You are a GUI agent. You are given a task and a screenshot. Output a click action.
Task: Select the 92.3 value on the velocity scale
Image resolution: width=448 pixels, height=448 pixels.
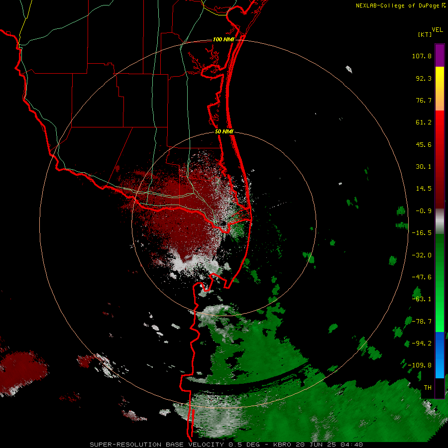pos(424,78)
